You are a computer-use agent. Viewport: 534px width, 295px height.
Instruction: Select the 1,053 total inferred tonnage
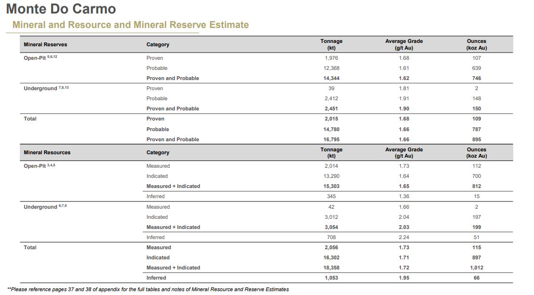[331, 278]
